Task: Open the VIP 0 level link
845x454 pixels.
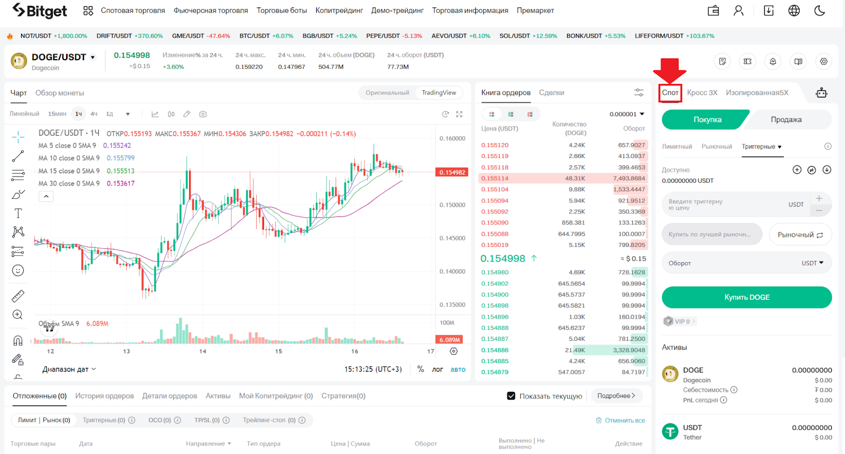Action: 680,321
